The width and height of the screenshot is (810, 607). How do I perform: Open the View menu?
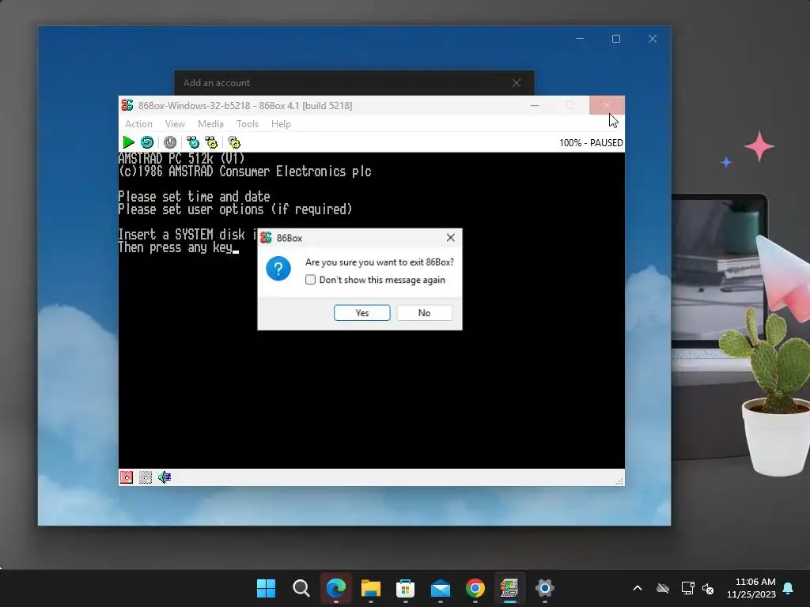[175, 124]
